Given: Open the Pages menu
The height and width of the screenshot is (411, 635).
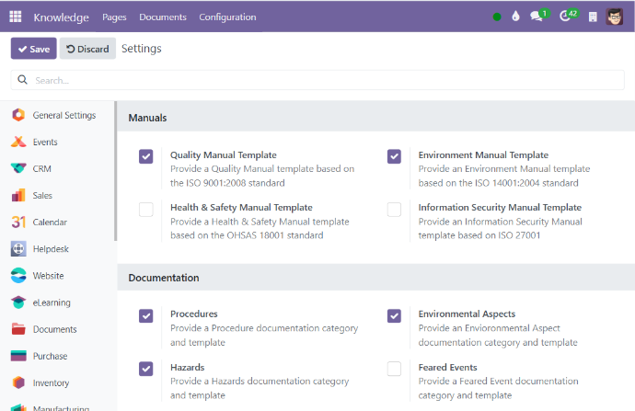Looking at the screenshot, I should pos(114,17).
